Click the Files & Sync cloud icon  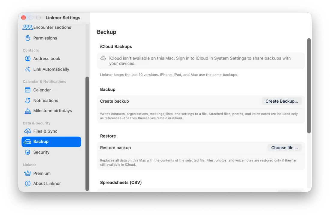coord(28,131)
